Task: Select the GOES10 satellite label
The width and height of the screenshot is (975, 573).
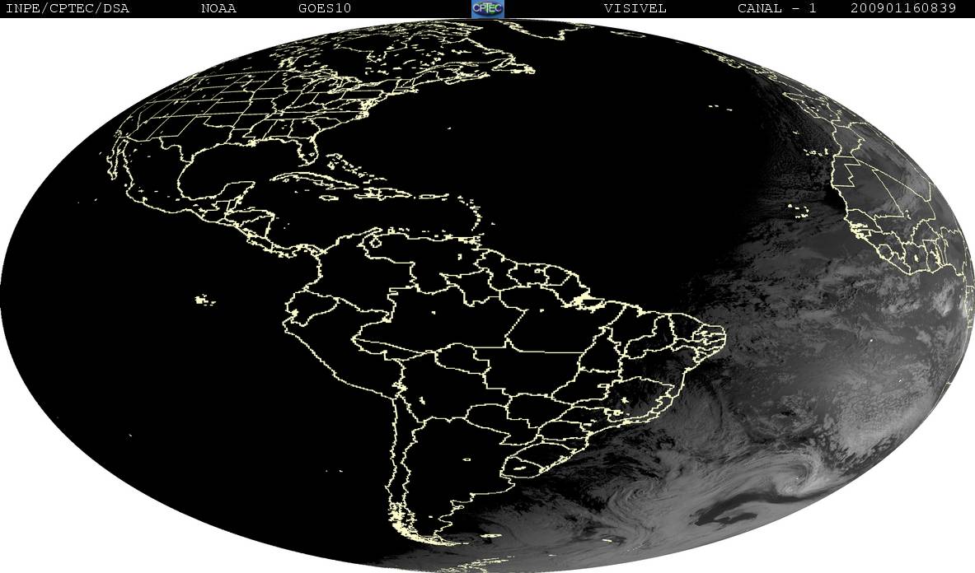Action: pos(325,9)
